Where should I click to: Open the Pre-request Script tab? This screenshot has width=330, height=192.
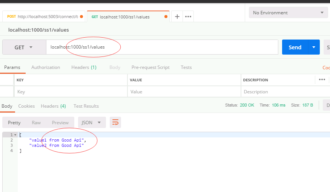point(150,67)
